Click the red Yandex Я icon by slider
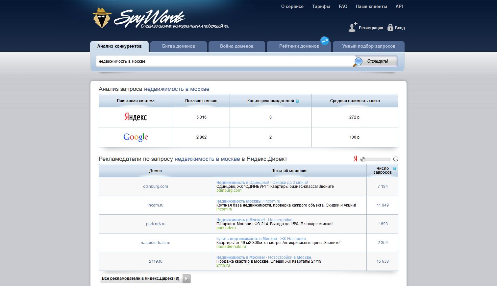The width and height of the screenshot is (497, 286). 355,159
